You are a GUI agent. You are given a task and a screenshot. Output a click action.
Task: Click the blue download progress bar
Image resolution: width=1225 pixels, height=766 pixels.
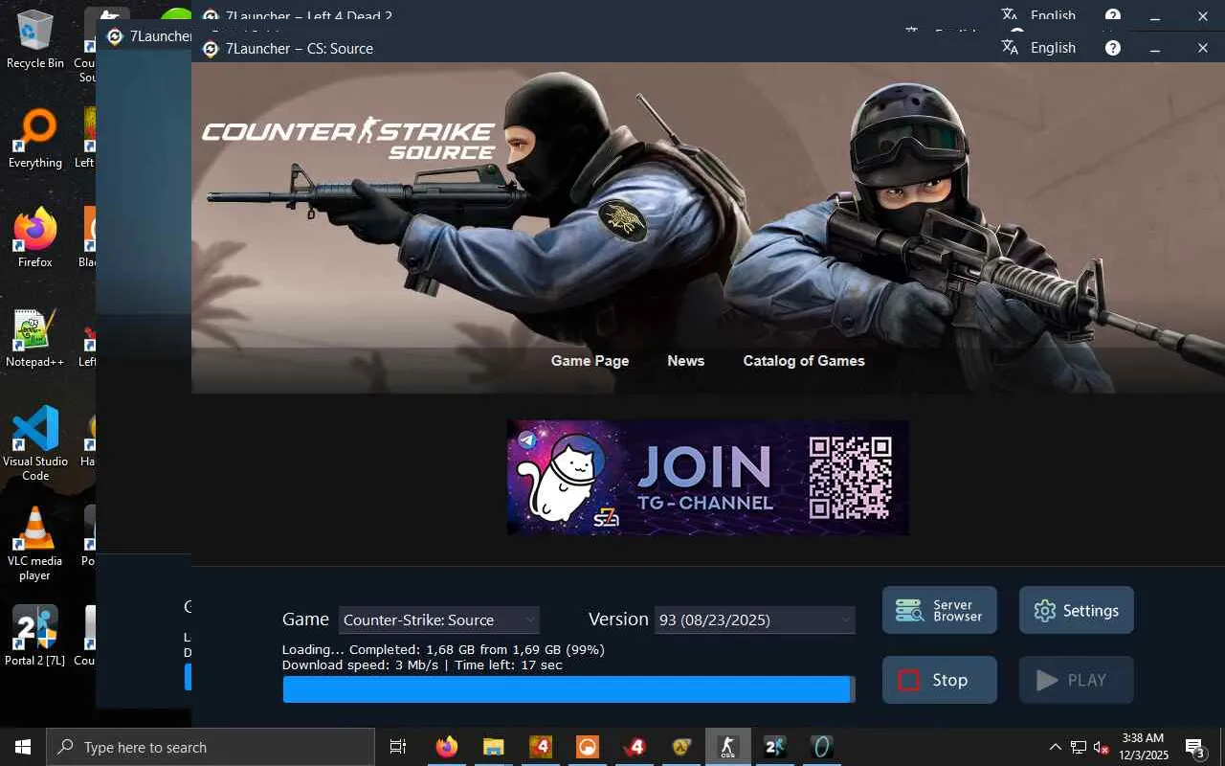tap(568, 689)
